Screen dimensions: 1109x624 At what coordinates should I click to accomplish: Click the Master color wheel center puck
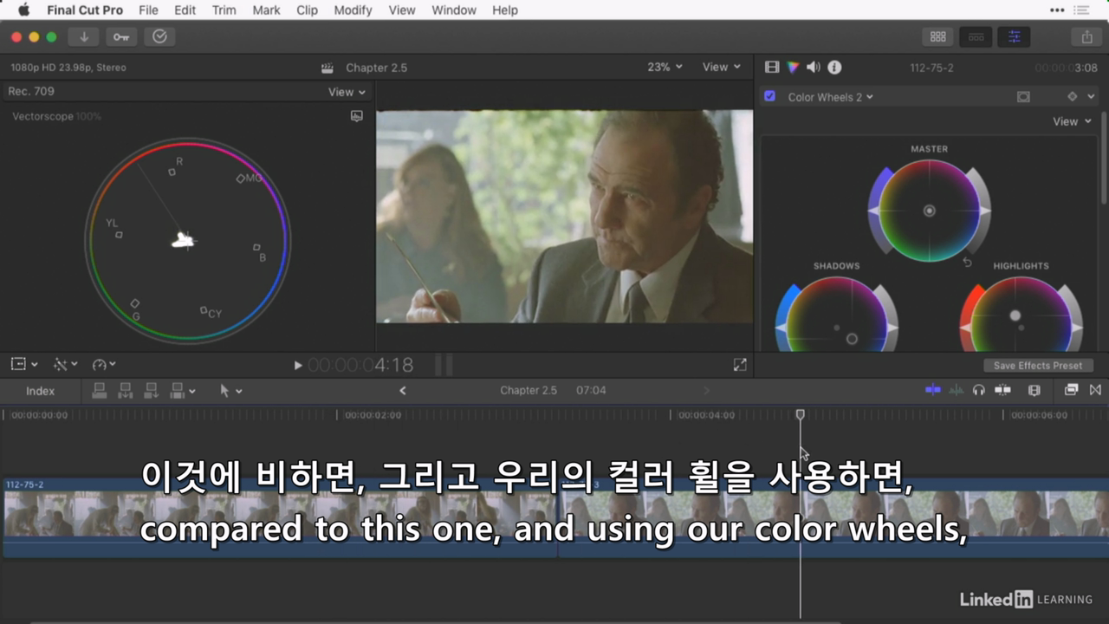coord(929,211)
